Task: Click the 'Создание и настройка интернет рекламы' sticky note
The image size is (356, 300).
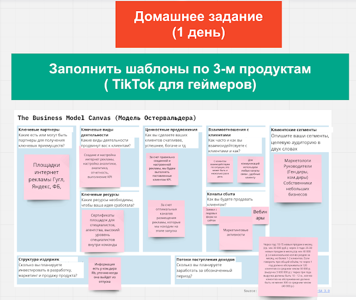Action: [x=100, y=167]
